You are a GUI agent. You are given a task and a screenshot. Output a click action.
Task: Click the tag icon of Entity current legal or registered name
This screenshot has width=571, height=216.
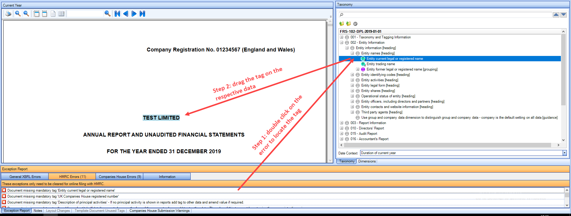click(363, 59)
